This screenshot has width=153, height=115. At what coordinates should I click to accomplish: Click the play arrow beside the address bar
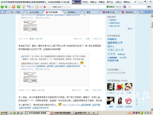120,7
